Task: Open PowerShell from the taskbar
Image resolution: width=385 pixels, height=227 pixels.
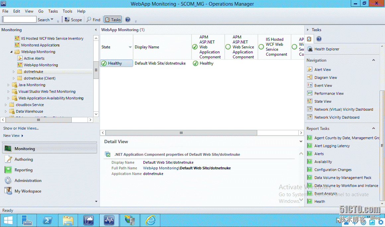Action: 47,220
